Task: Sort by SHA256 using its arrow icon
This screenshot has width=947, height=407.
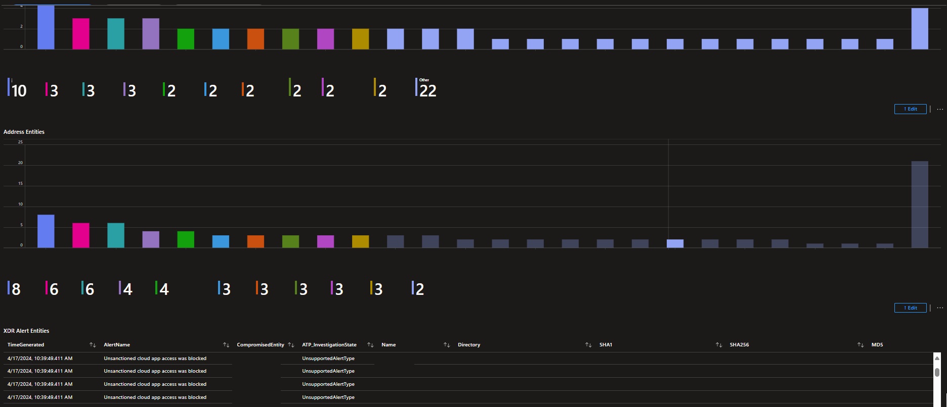Action: (x=860, y=345)
